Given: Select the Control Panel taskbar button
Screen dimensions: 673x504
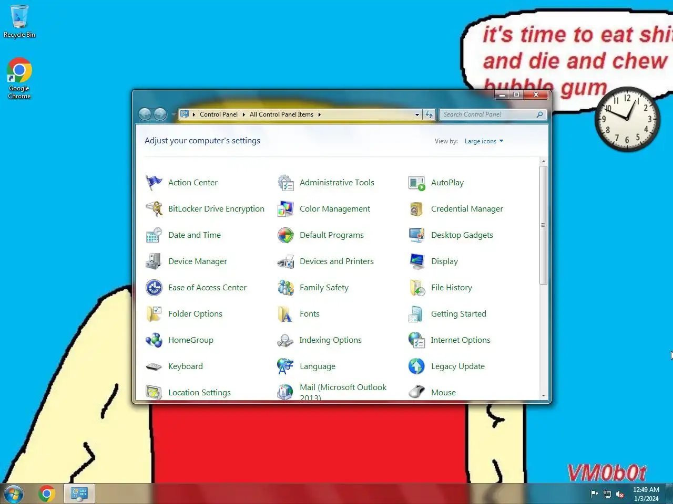Looking at the screenshot, I should pyautogui.click(x=79, y=493).
